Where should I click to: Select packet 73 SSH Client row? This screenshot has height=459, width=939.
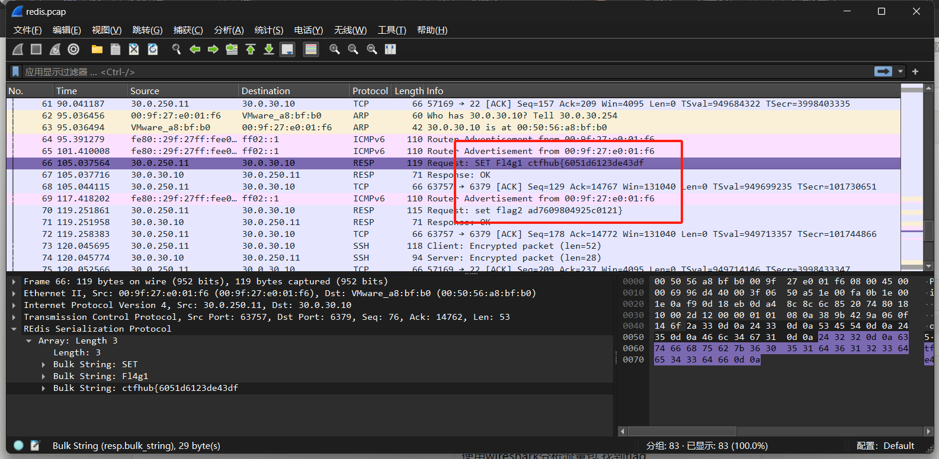(454, 246)
